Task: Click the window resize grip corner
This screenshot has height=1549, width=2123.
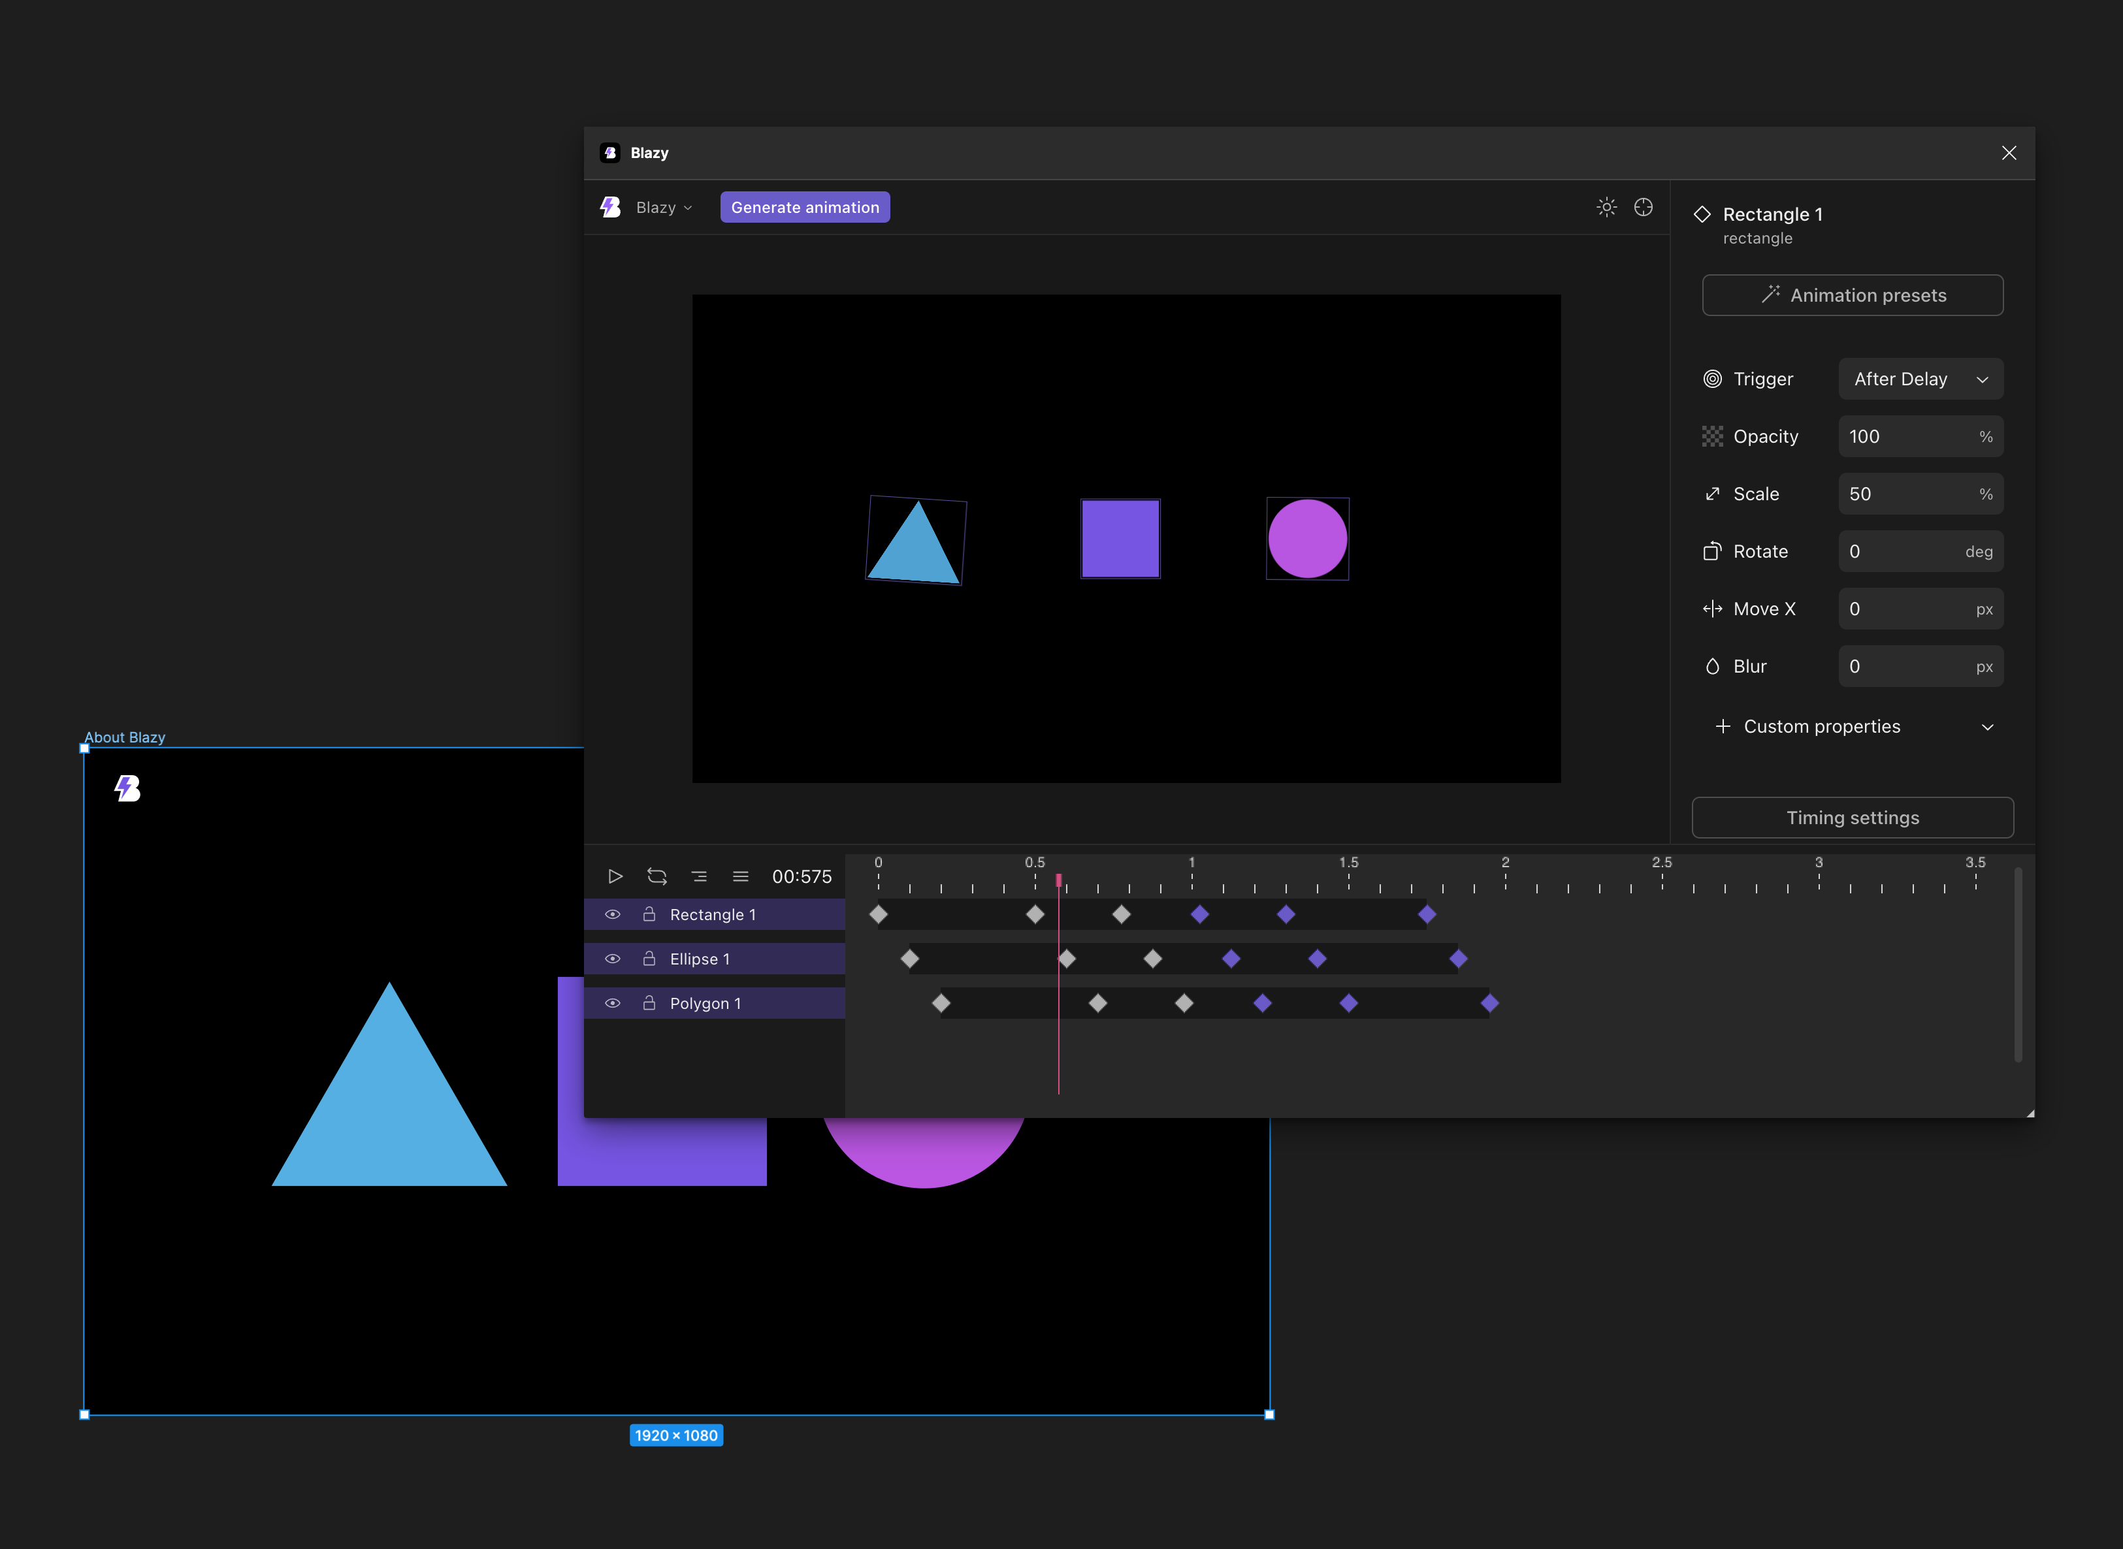Action: point(2029,1113)
